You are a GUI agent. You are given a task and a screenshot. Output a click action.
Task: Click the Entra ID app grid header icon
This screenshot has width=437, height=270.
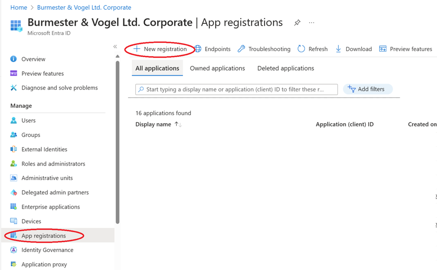point(16,26)
